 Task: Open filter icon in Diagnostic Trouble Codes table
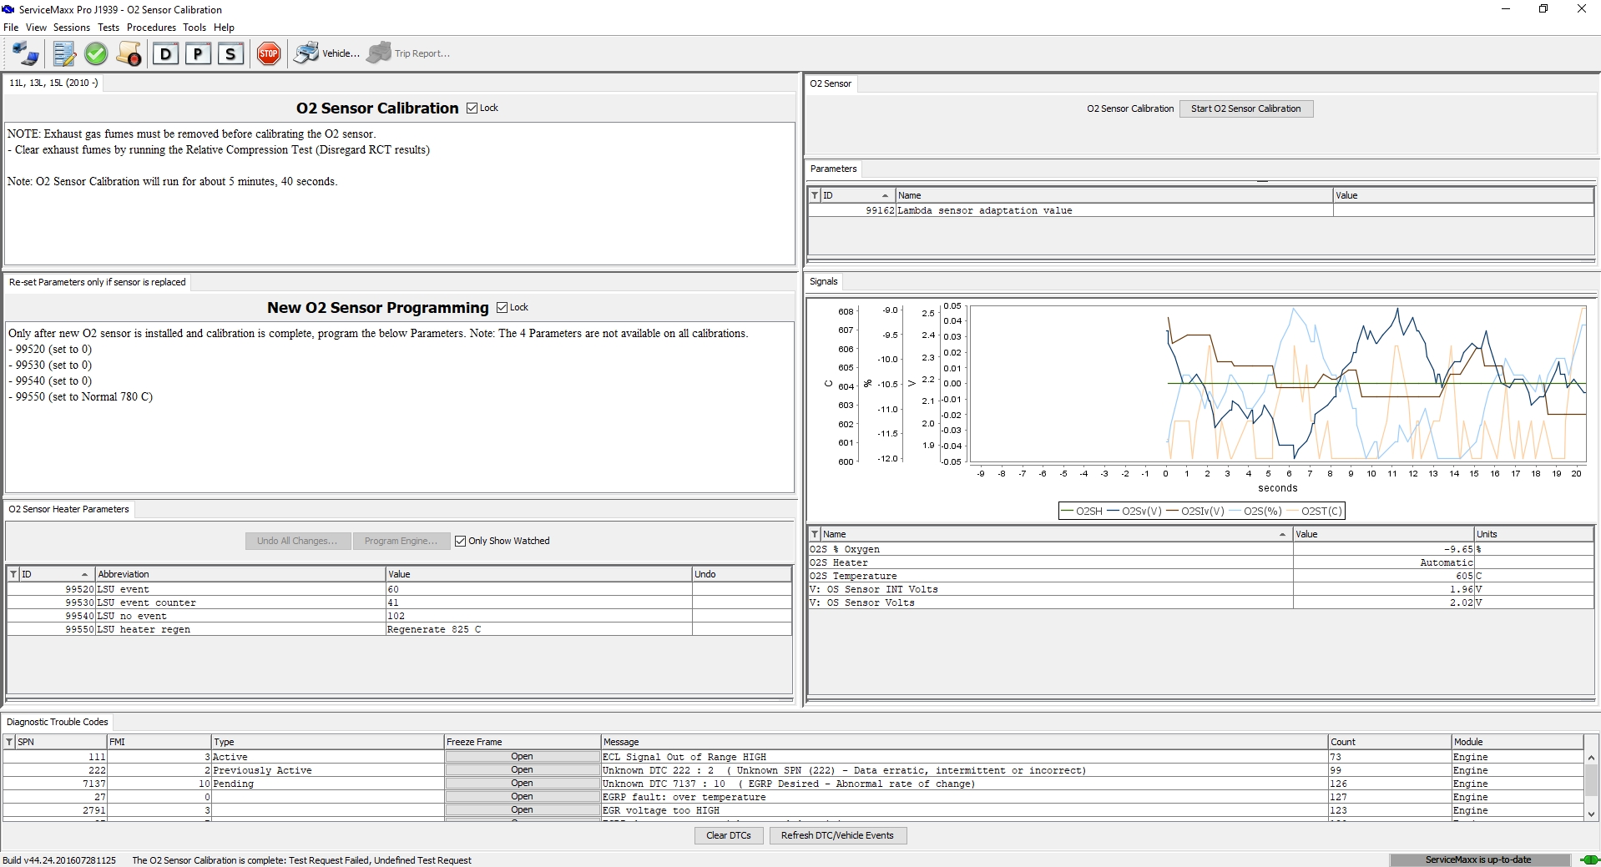(9, 742)
